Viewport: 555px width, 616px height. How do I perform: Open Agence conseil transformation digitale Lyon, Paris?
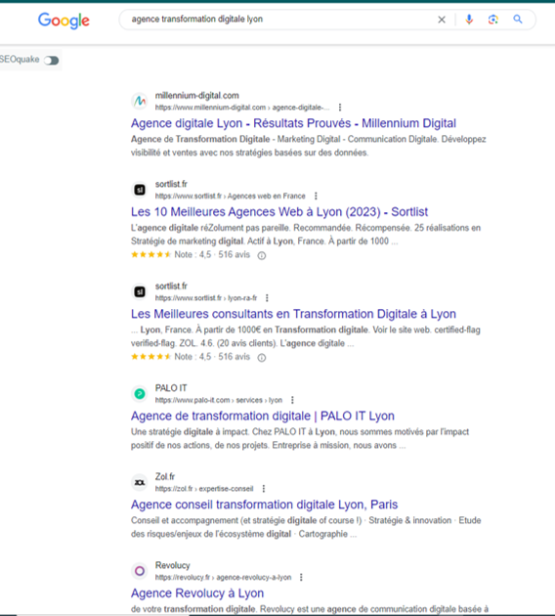coord(264,505)
